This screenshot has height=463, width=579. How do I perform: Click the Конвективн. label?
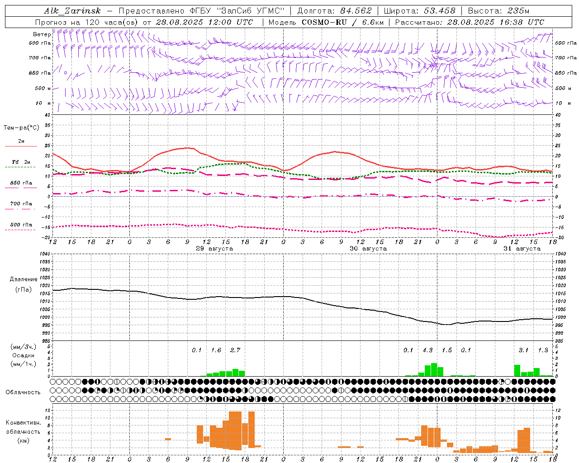(23, 423)
